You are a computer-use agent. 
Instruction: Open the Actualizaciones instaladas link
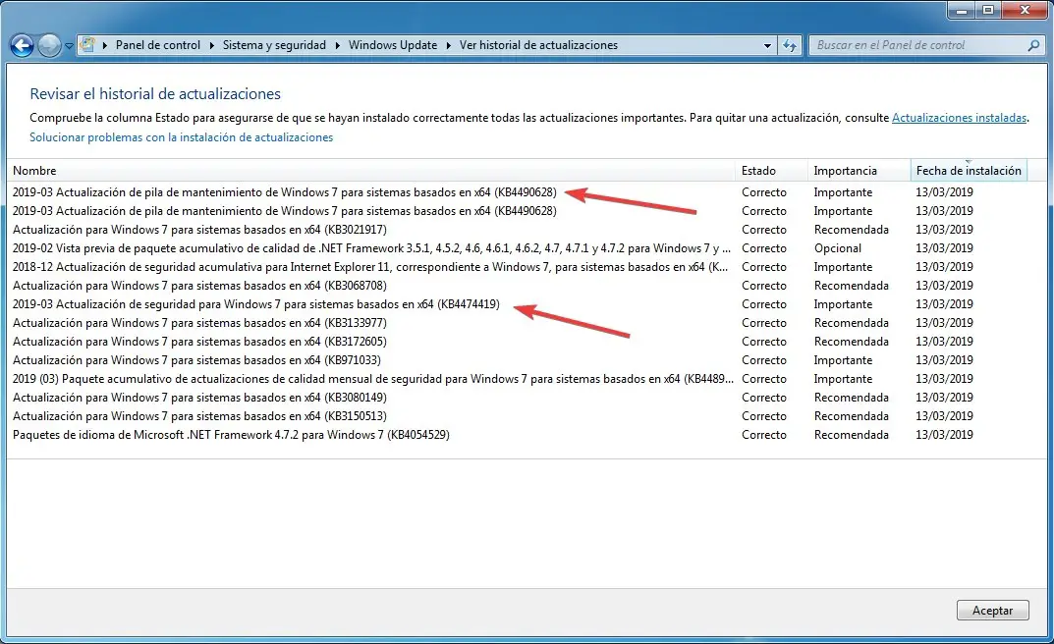pos(960,118)
